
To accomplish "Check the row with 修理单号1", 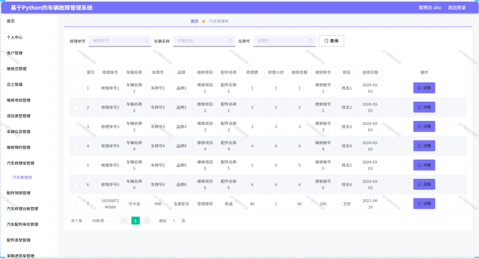I will pos(77,88).
